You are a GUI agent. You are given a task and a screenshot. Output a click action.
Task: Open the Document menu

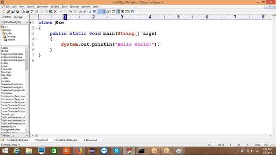(43, 7)
